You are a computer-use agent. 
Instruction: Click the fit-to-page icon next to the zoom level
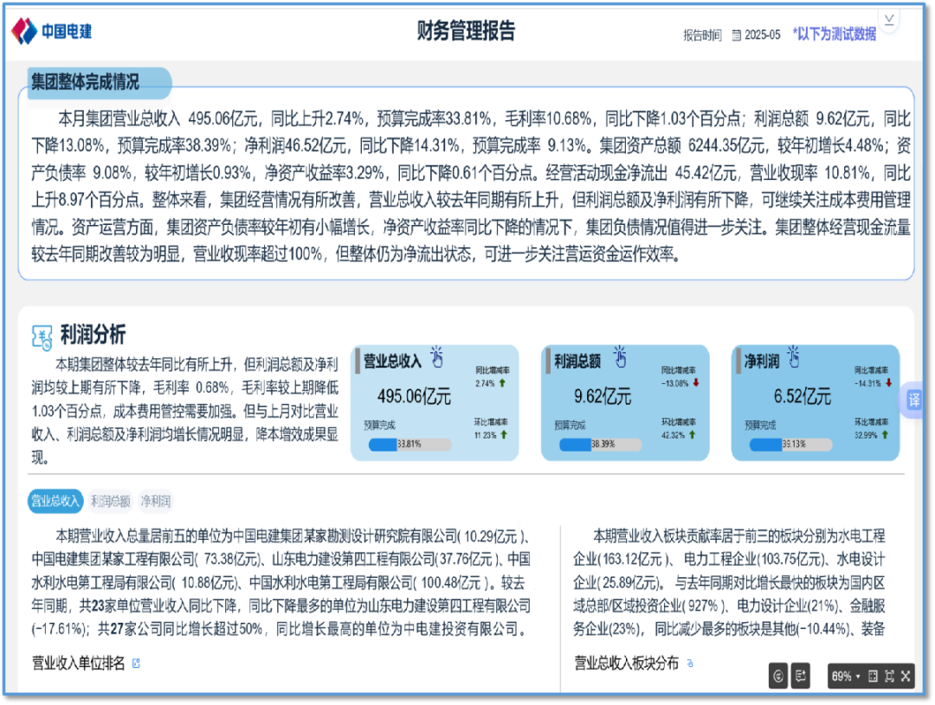tap(873, 676)
